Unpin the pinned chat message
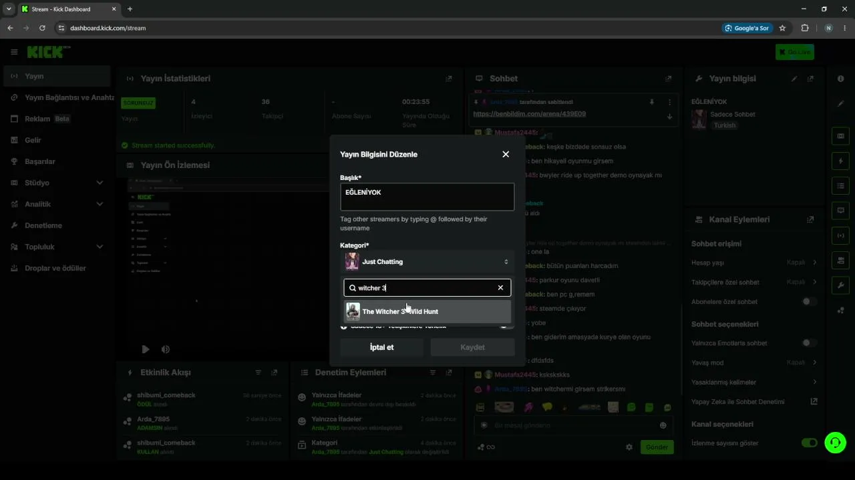The height and width of the screenshot is (480, 855). point(652,102)
